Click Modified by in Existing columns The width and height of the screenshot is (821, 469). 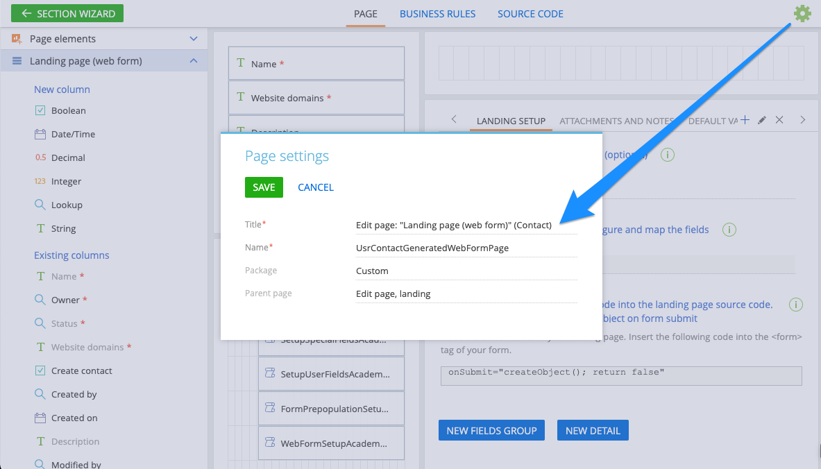click(x=76, y=464)
